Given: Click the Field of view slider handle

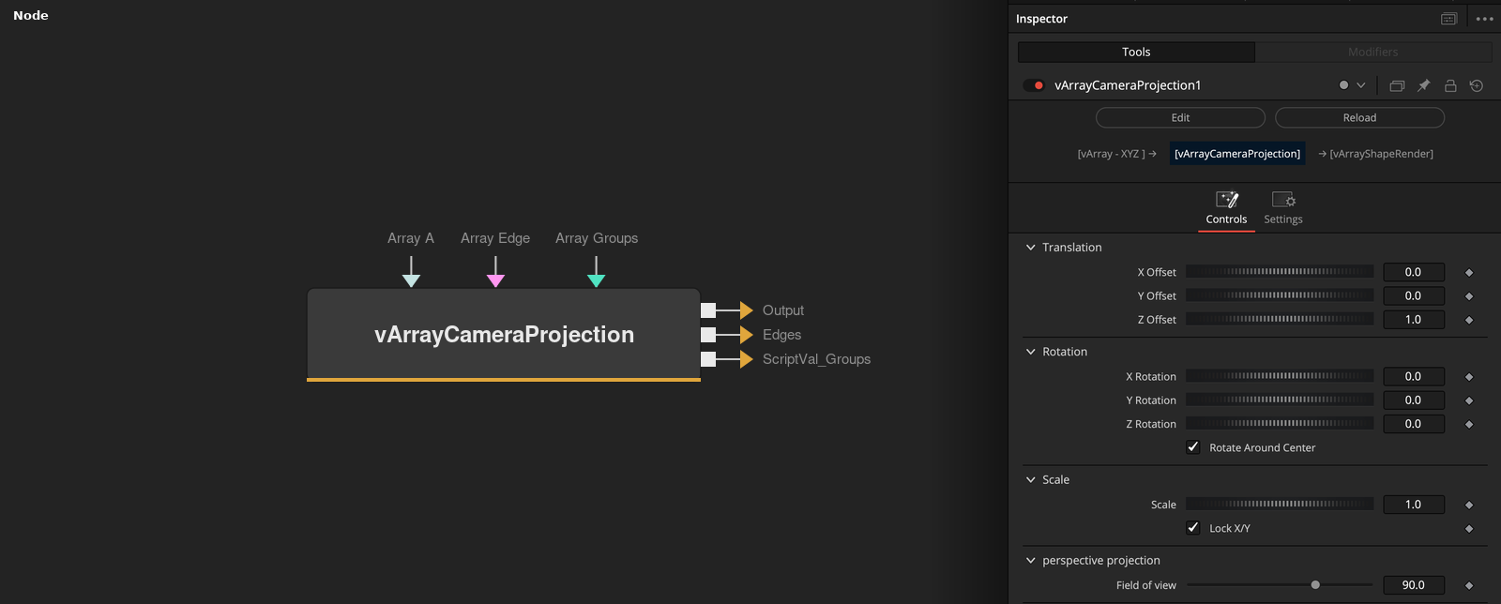Looking at the screenshot, I should pos(1315,584).
